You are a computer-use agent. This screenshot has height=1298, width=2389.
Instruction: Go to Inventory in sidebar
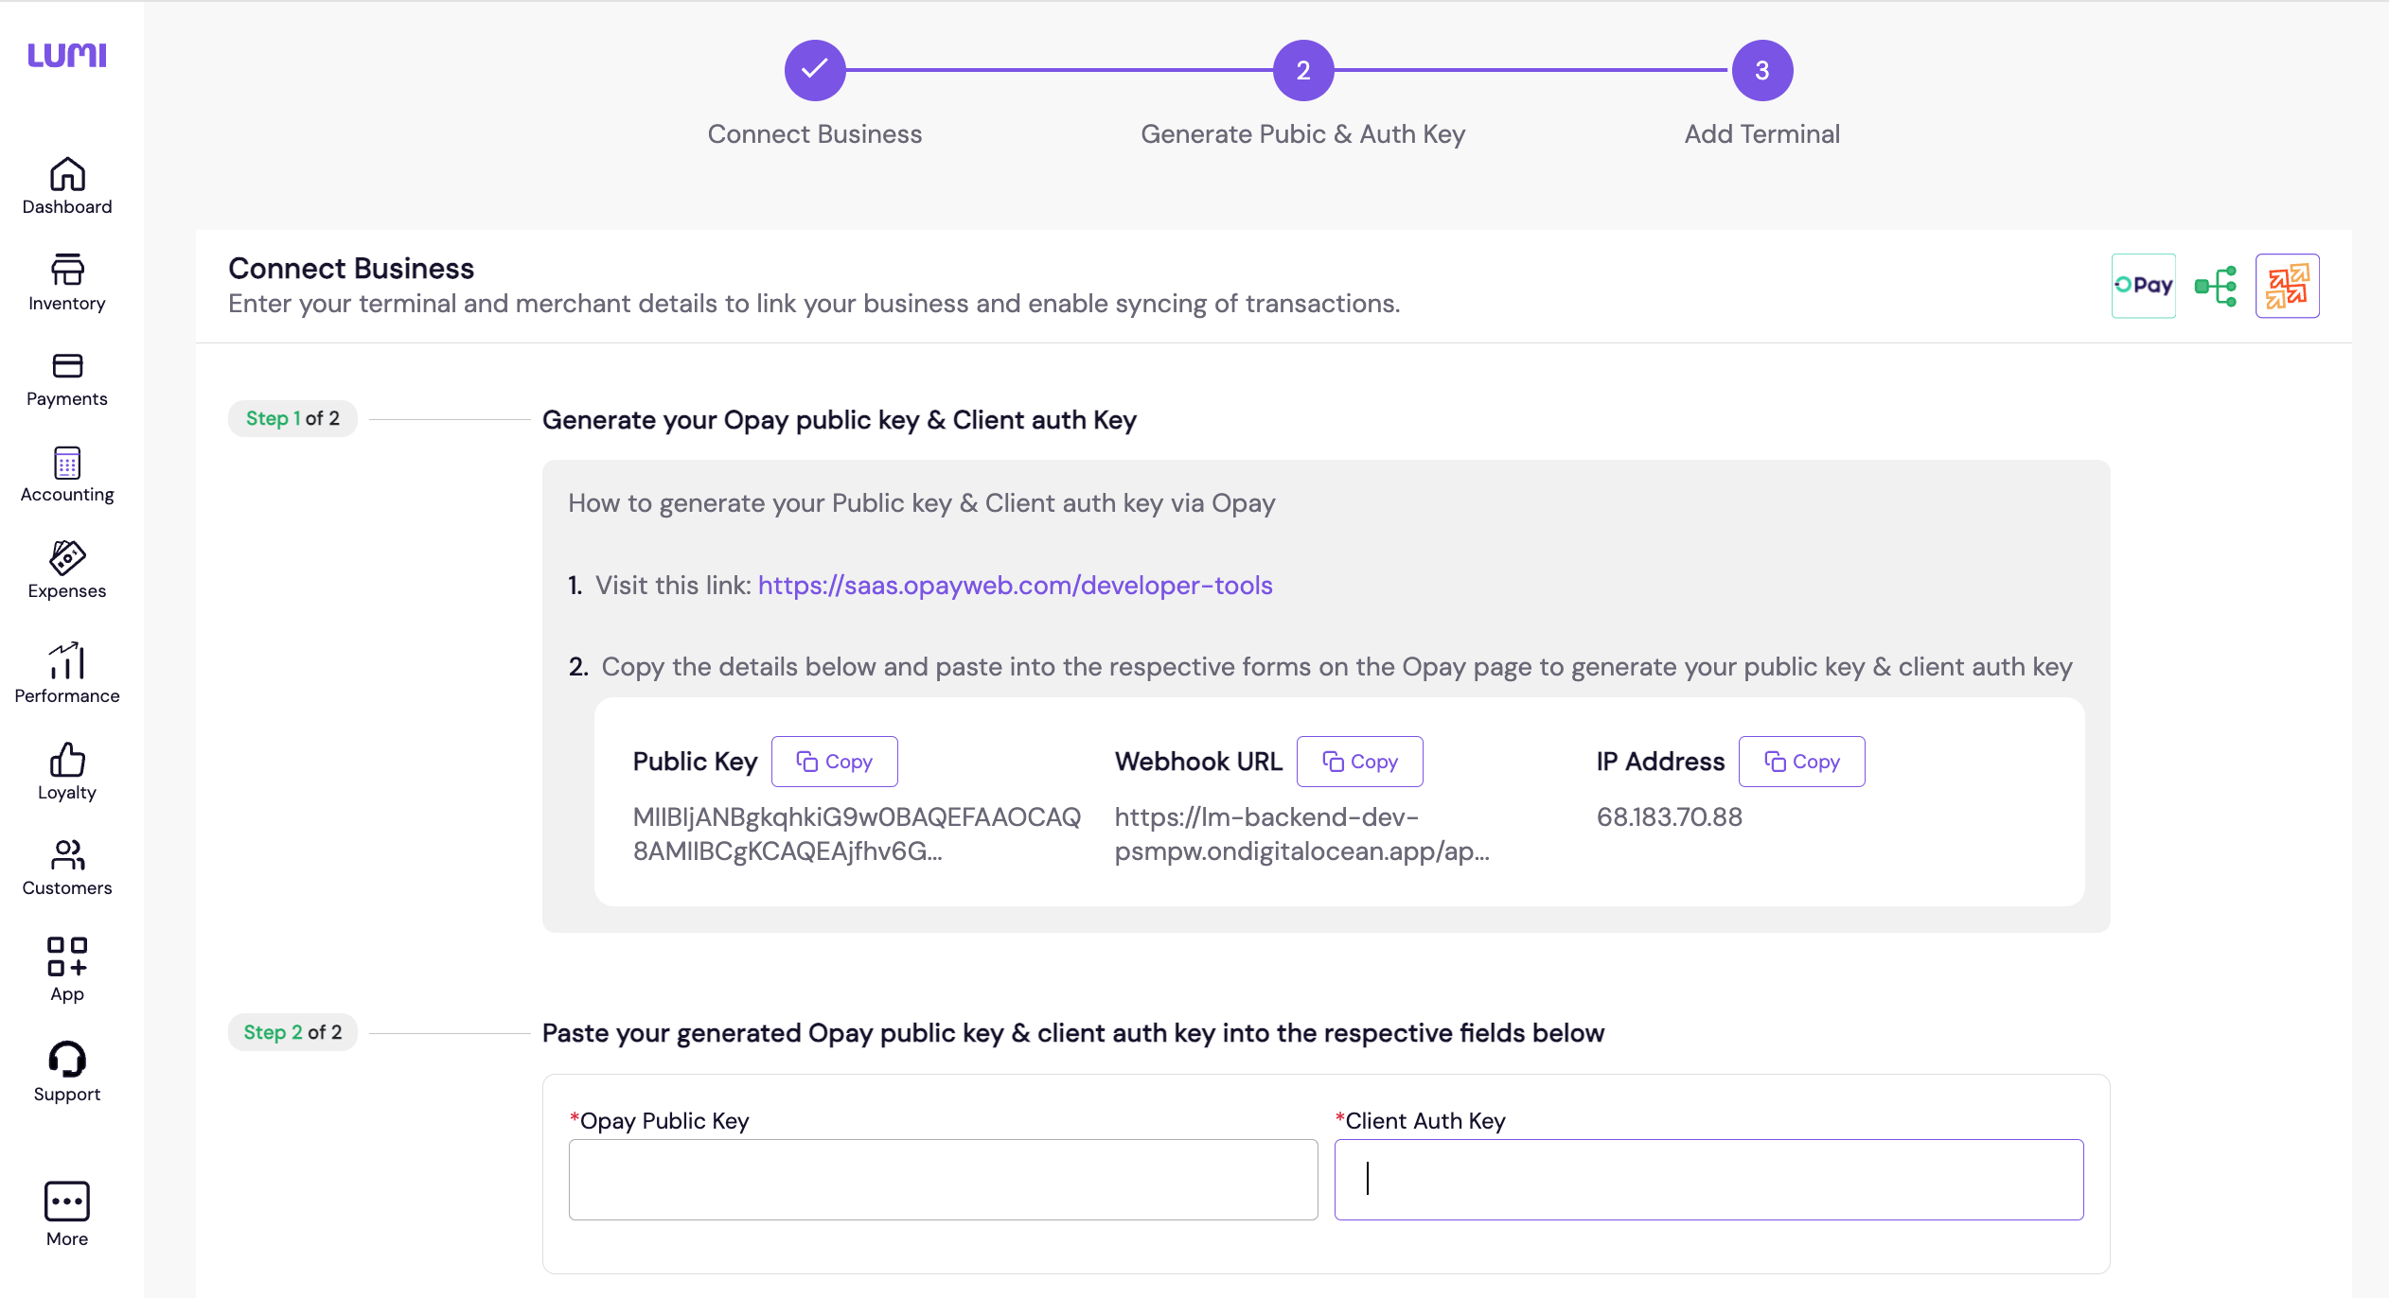[x=67, y=282]
